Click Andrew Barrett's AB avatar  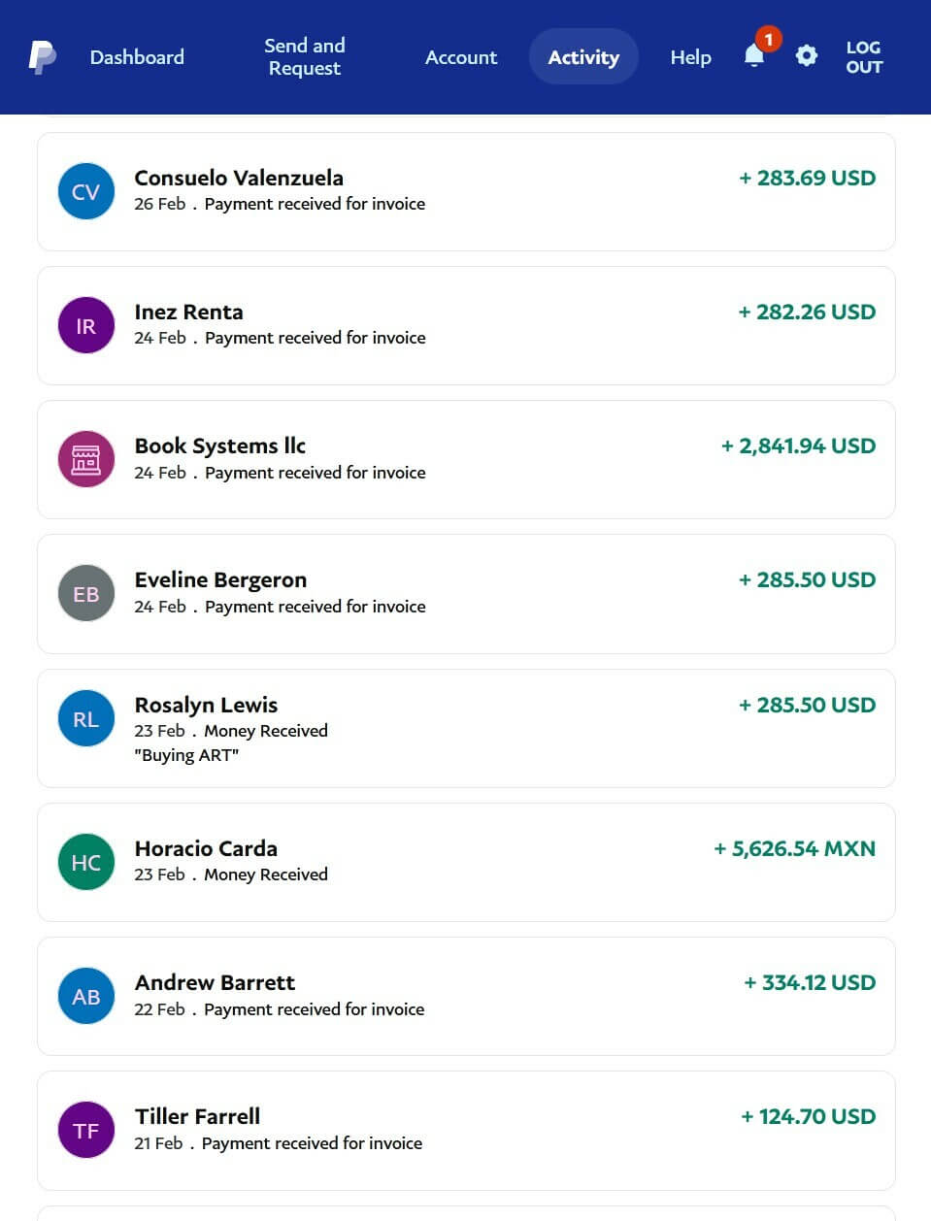pos(86,996)
